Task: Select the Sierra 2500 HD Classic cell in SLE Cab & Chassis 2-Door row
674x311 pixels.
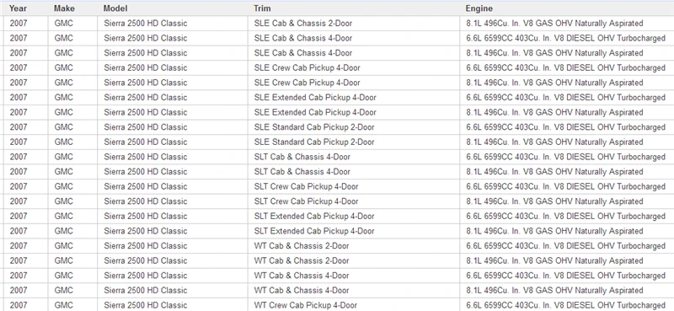Action: [173, 24]
